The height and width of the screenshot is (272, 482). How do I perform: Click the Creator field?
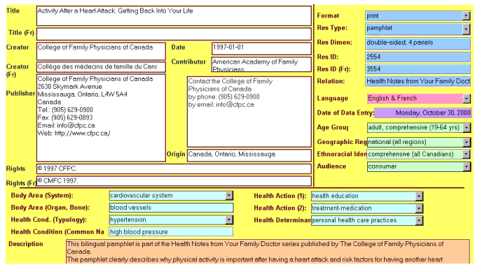click(x=101, y=51)
